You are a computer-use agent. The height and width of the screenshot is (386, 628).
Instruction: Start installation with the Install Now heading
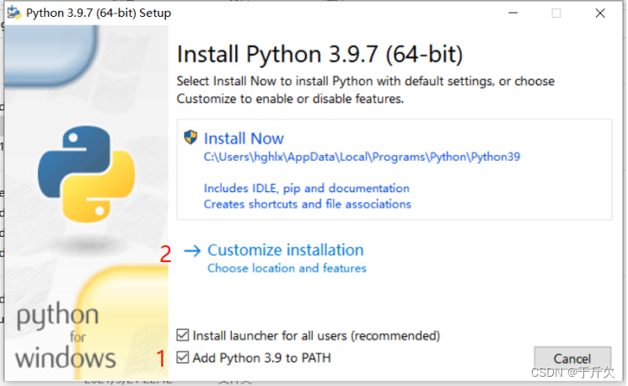244,138
